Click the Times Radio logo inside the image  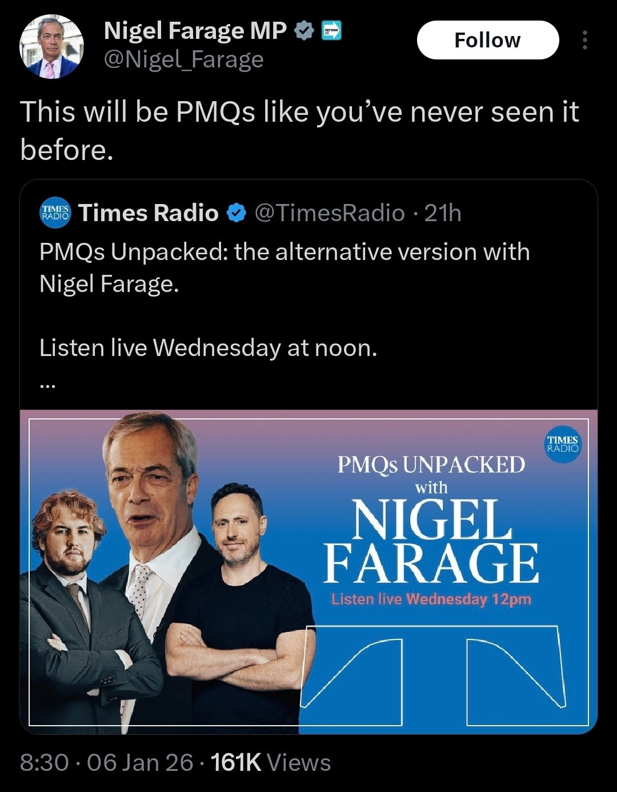pyautogui.click(x=562, y=444)
